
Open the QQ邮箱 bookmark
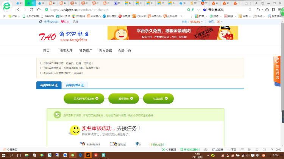coord(78,16)
